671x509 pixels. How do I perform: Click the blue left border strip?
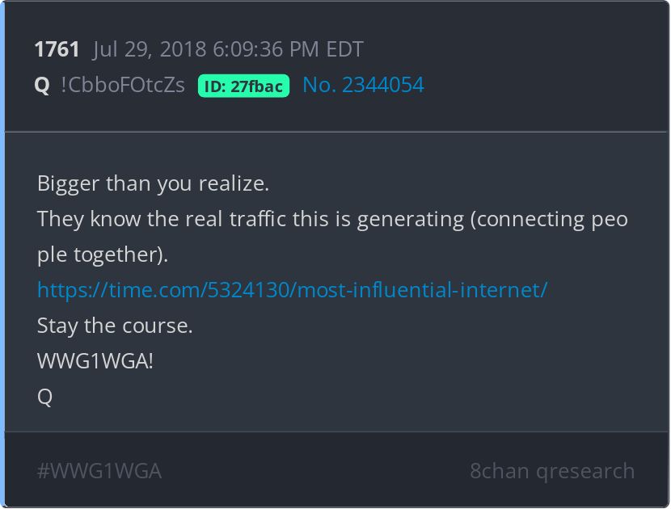pyautogui.click(x=2, y=254)
